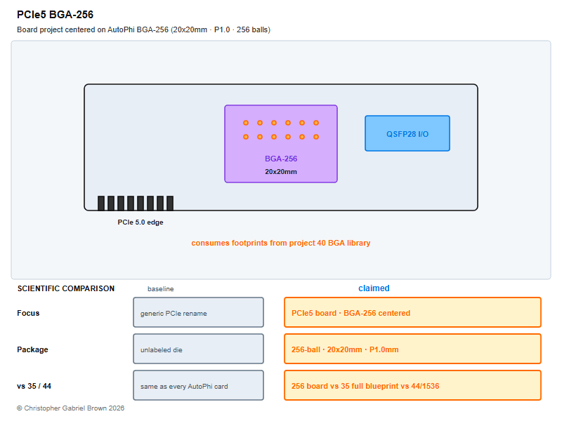Click the PCIe edge connector fingers
This screenshot has width=562, height=421.
[136, 203]
